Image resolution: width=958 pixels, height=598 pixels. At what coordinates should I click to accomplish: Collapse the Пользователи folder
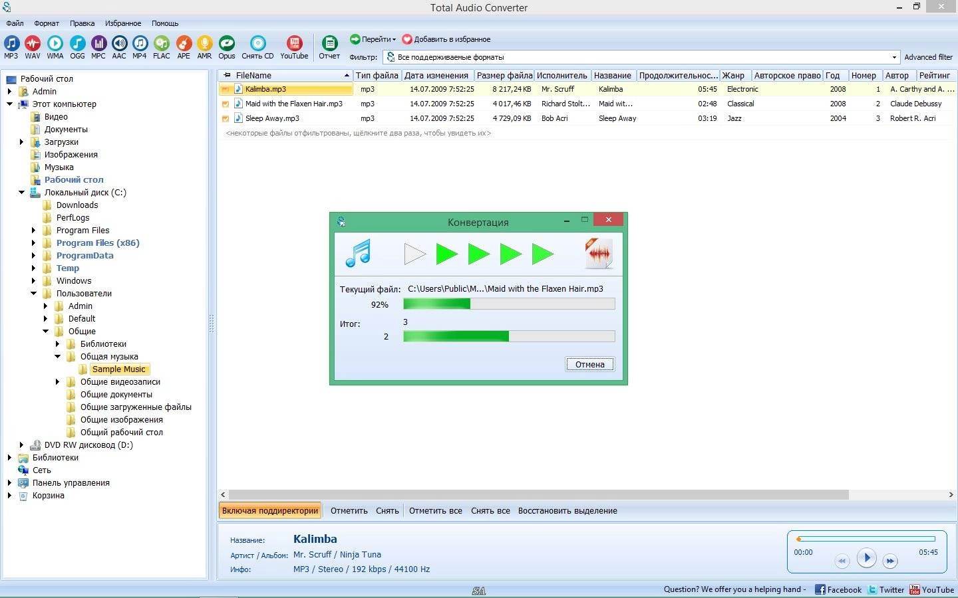click(34, 294)
